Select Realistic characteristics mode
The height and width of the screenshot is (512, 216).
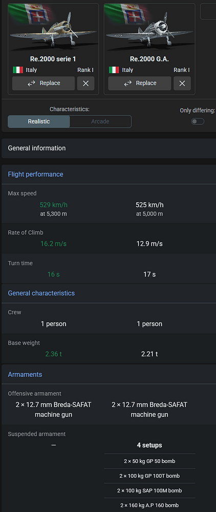(x=39, y=121)
